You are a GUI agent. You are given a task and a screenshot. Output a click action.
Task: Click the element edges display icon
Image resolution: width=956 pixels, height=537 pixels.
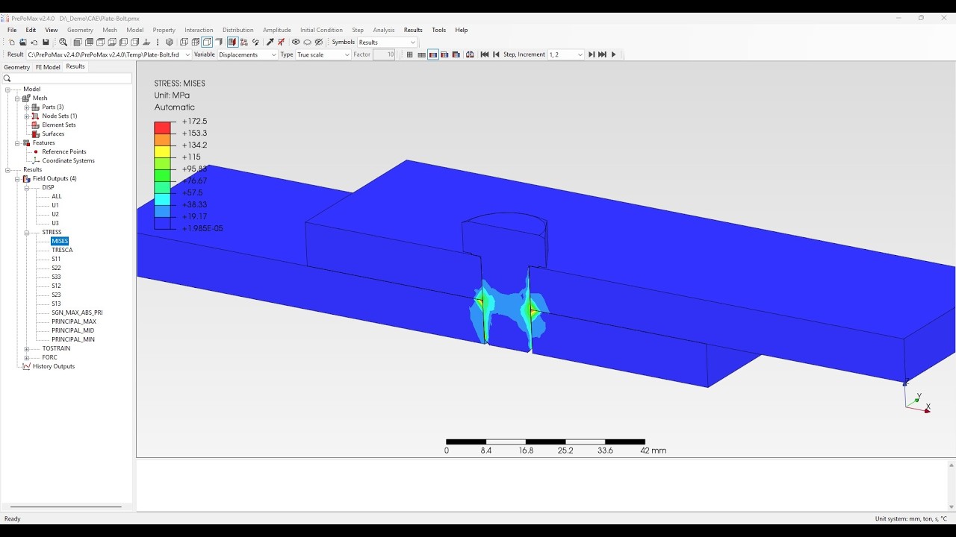point(196,43)
